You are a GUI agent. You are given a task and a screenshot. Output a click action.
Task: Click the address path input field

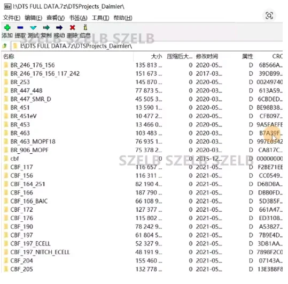click(147, 46)
